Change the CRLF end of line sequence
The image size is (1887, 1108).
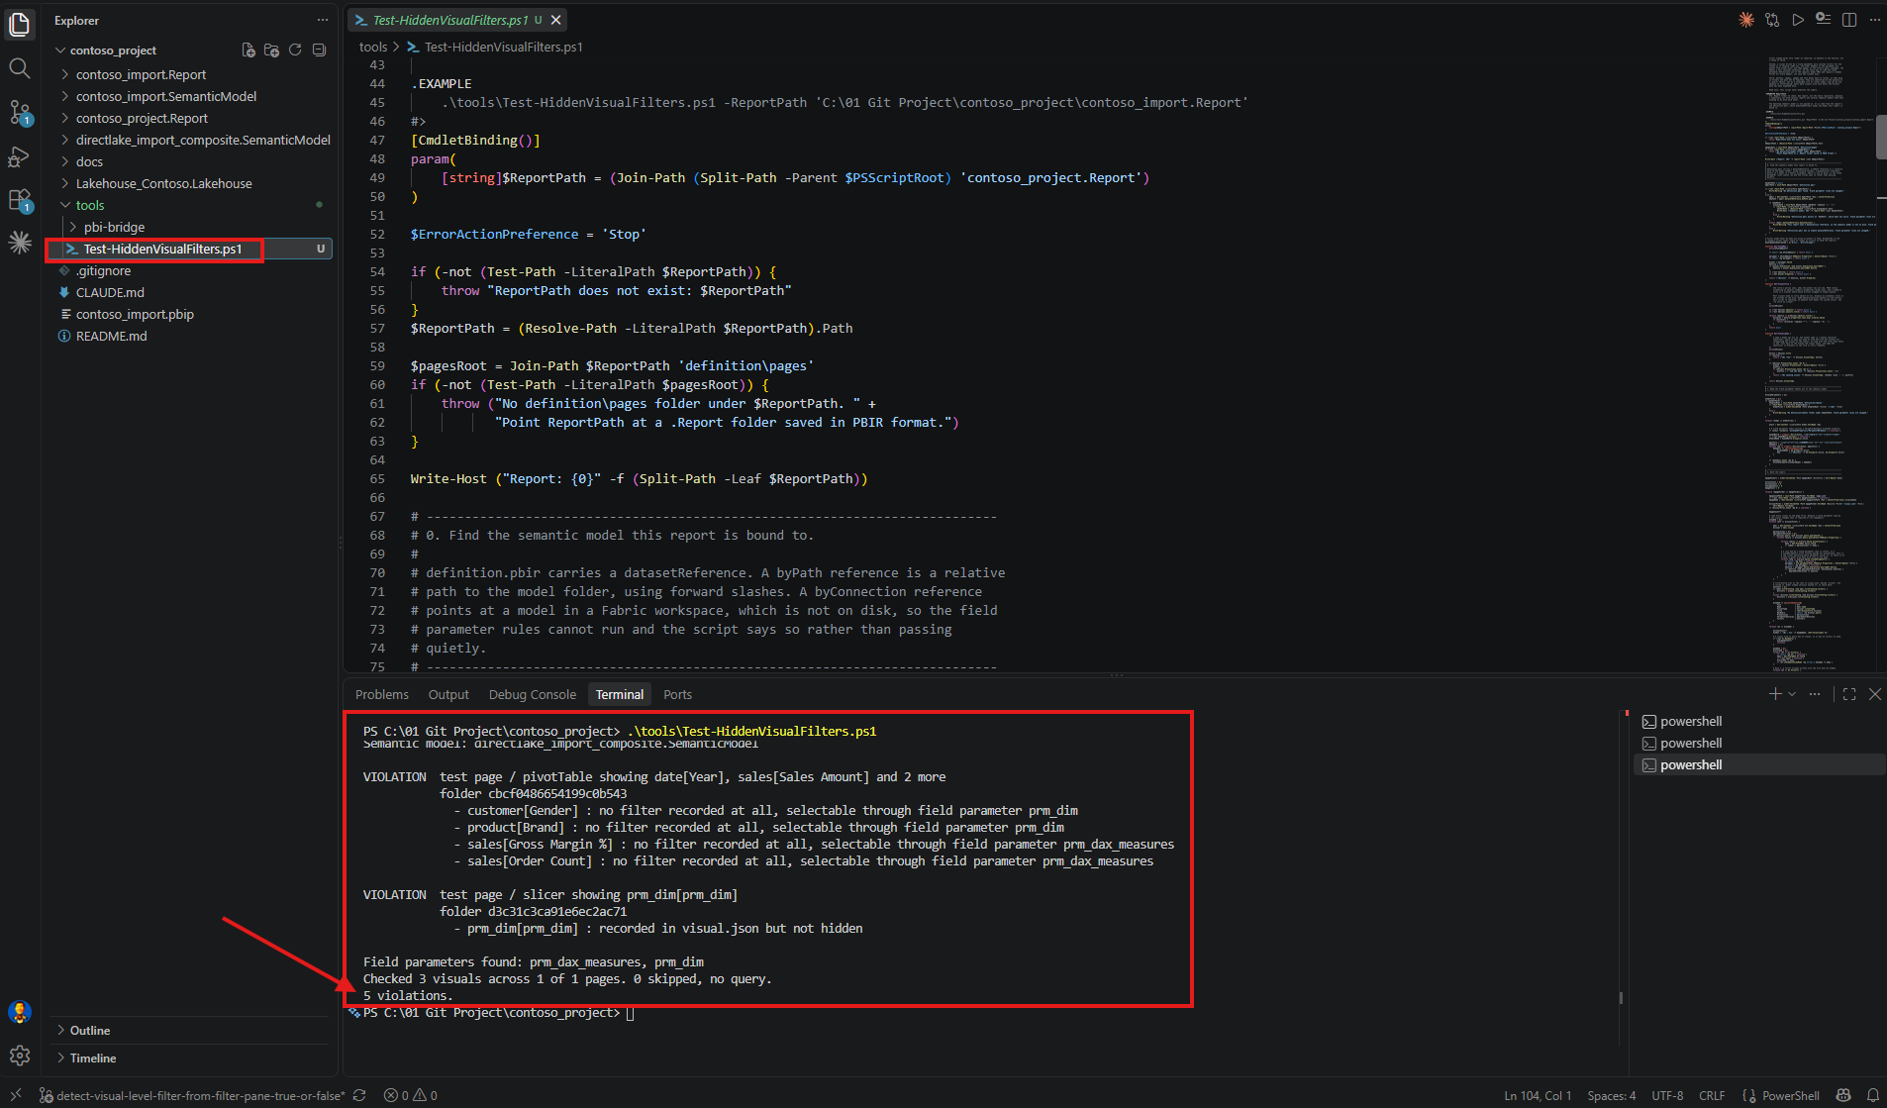pyautogui.click(x=1712, y=1095)
